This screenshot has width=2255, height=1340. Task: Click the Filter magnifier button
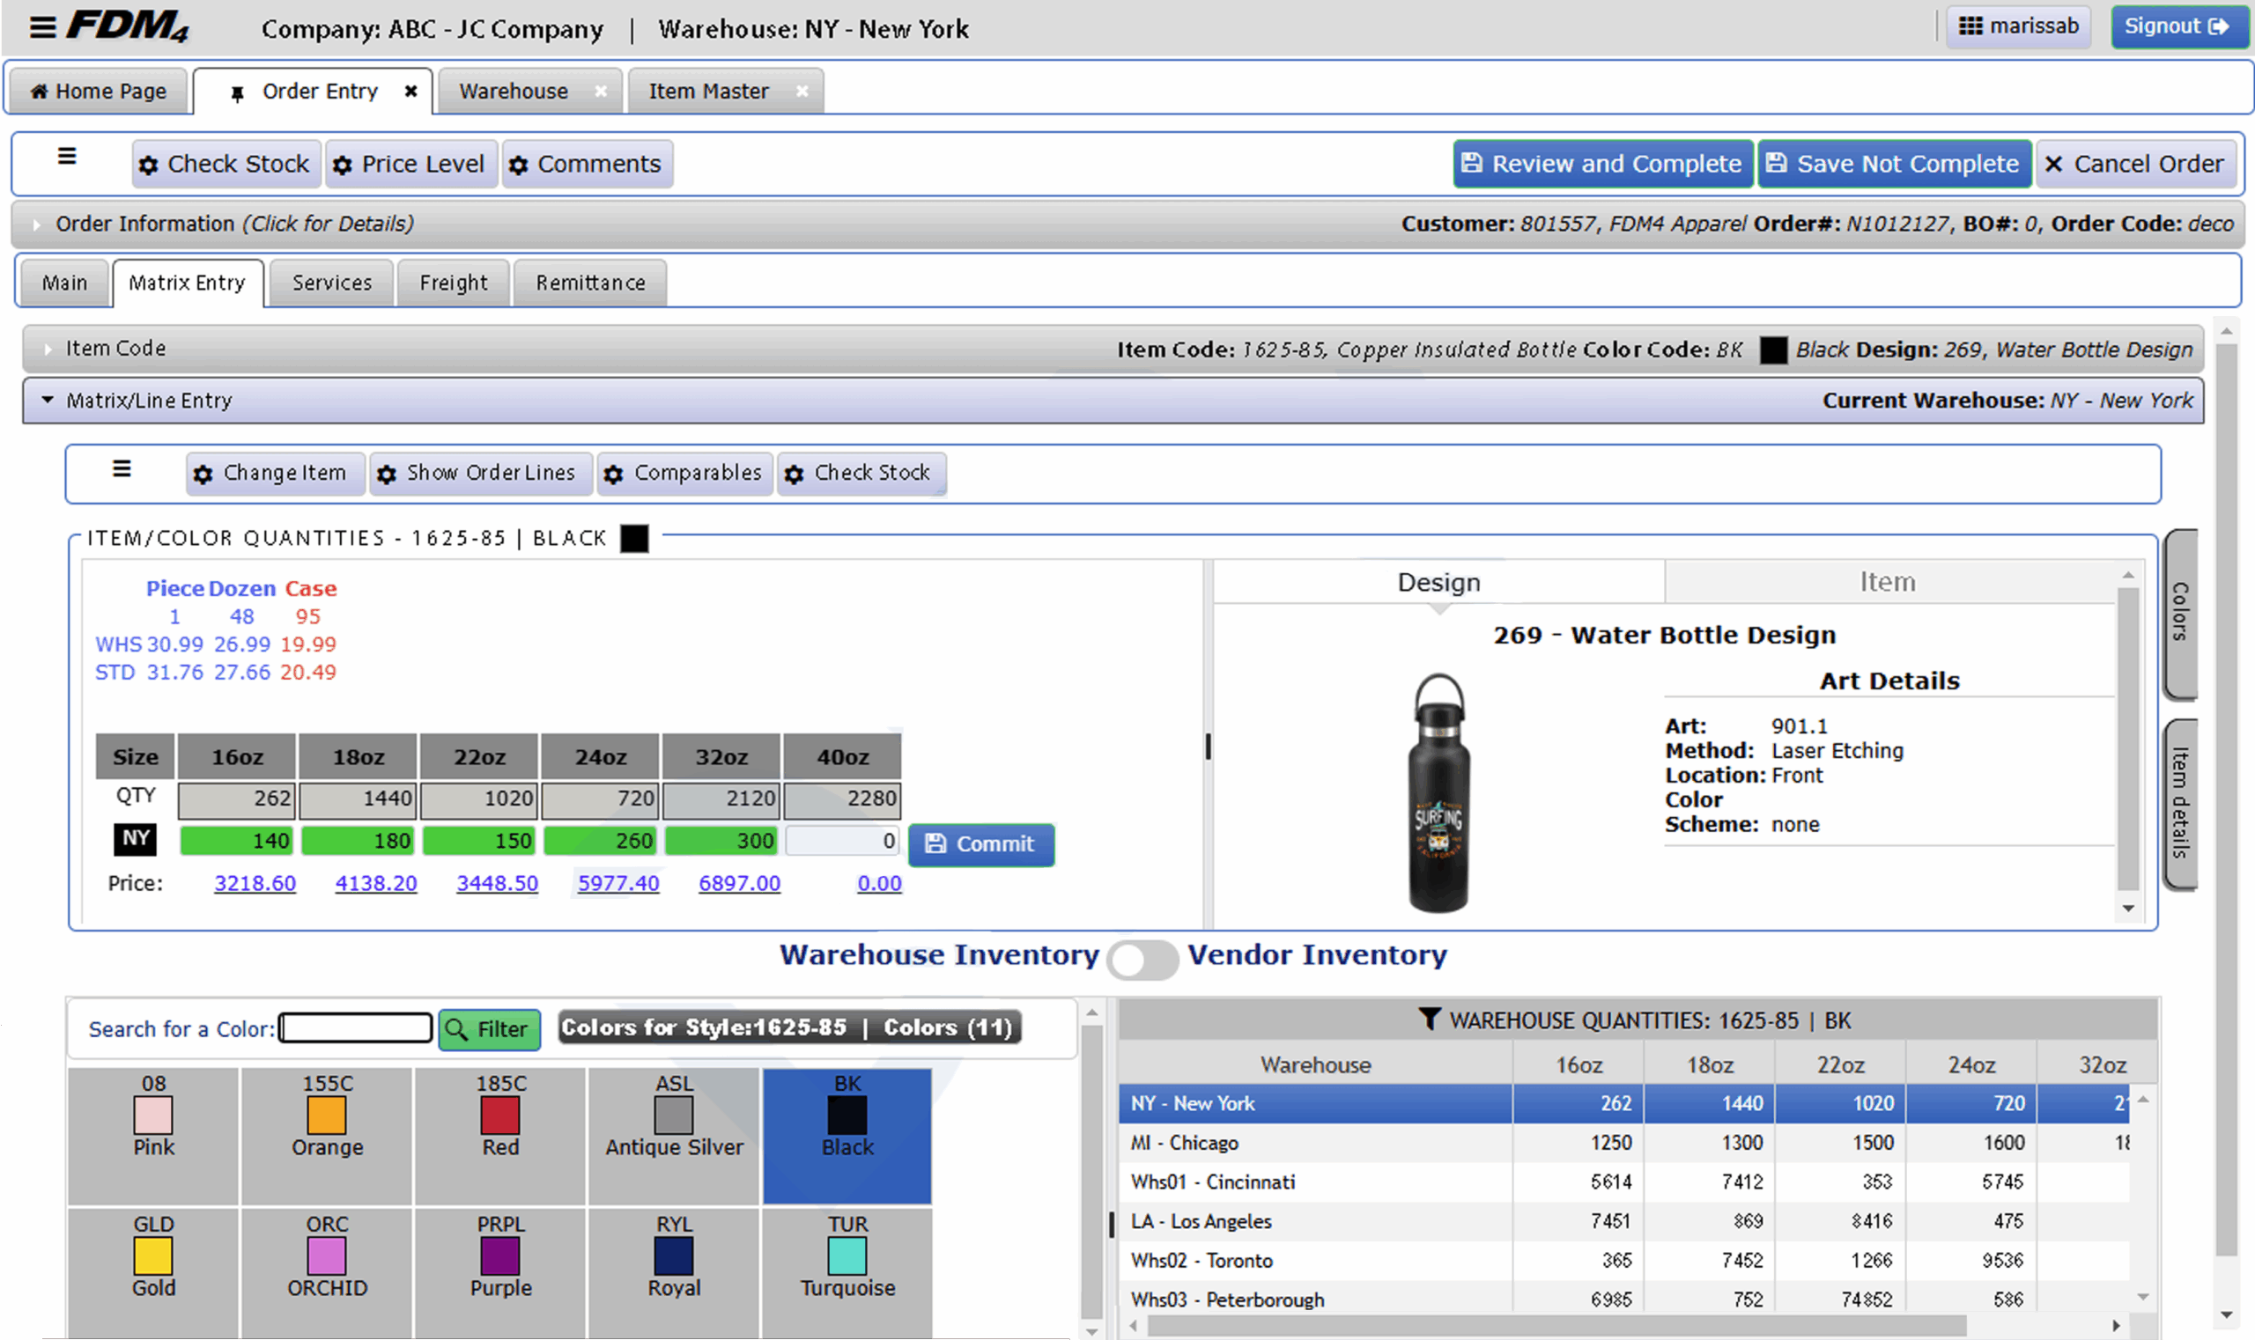489,1029
